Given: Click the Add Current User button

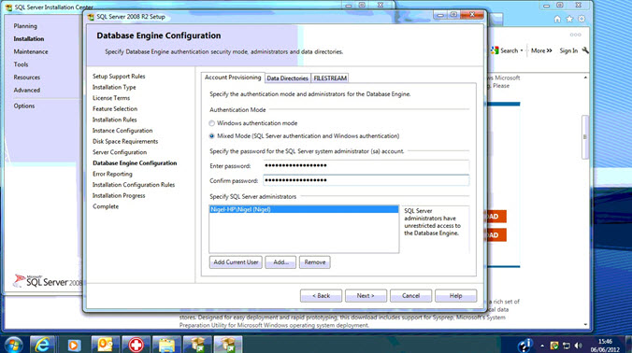Looking at the screenshot, I should coord(236,262).
